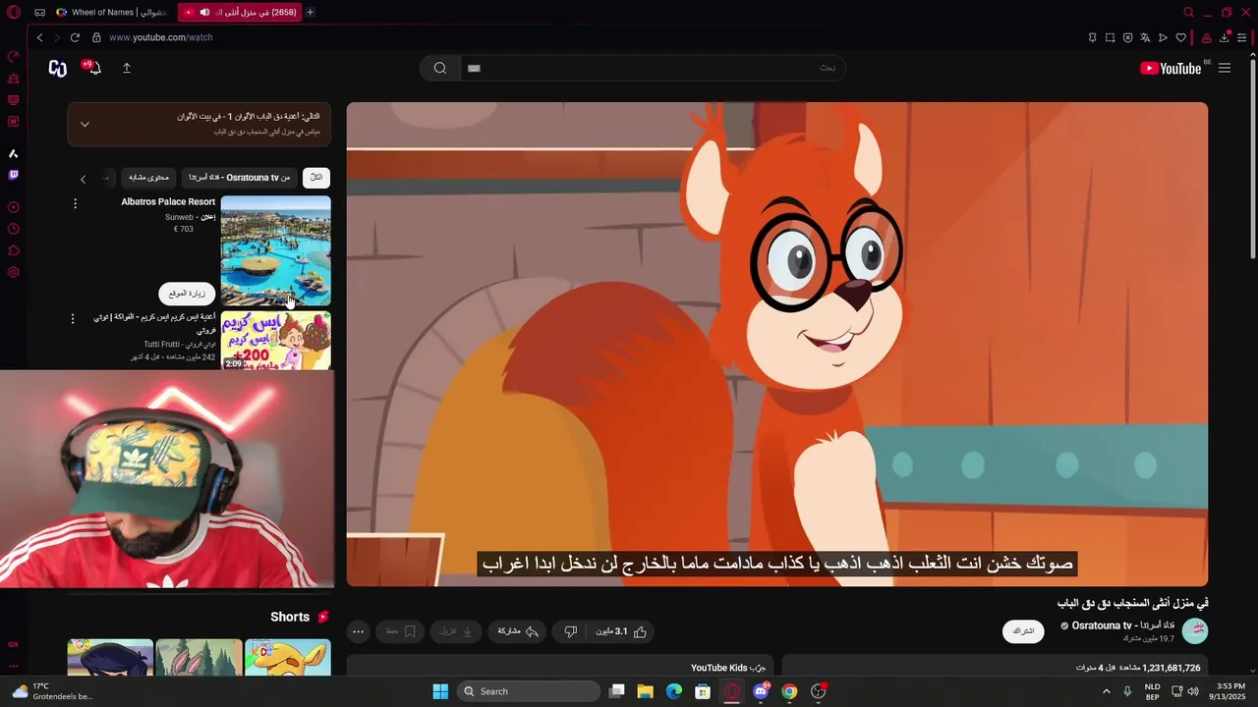The image size is (1258, 707).
Task: Open the extensions cube icon in the sidebar
Action: pyautogui.click(x=14, y=250)
